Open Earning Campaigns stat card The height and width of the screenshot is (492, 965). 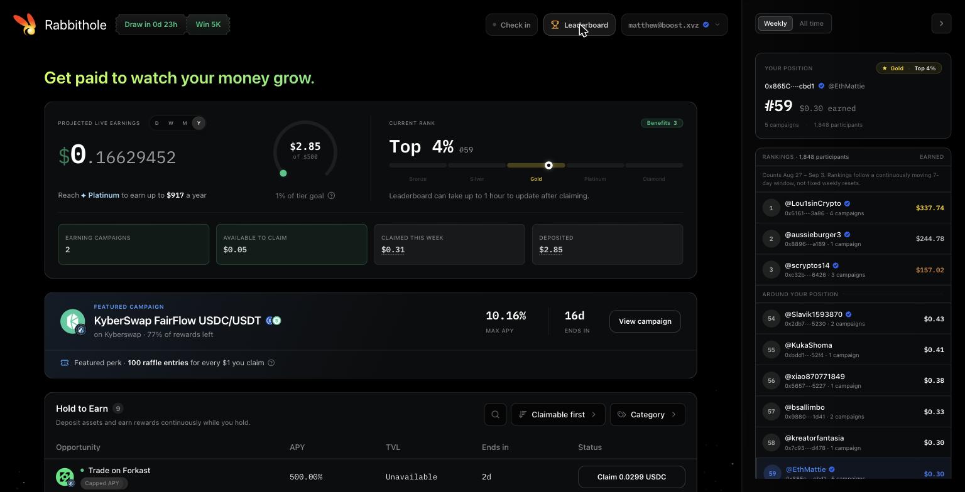pos(133,244)
